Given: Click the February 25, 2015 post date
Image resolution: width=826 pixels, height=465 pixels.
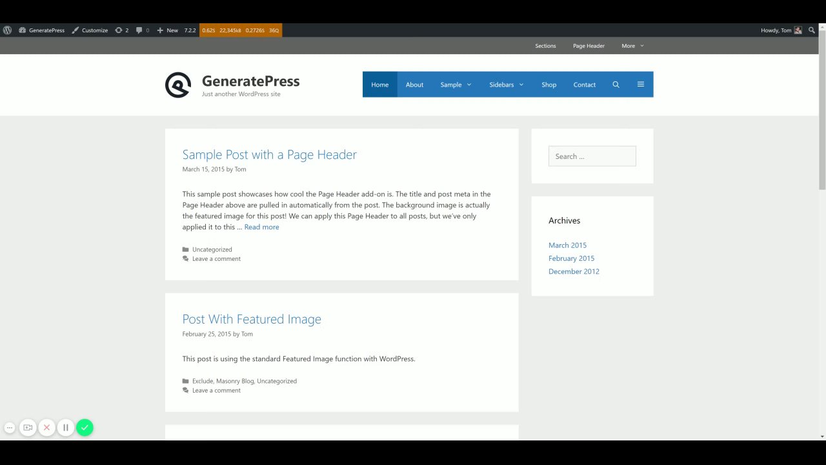Looking at the screenshot, I should click(206, 334).
